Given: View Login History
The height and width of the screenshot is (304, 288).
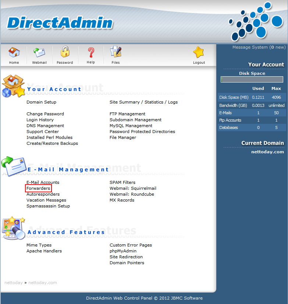Looking at the screenshot, I should tap(40, 120).
